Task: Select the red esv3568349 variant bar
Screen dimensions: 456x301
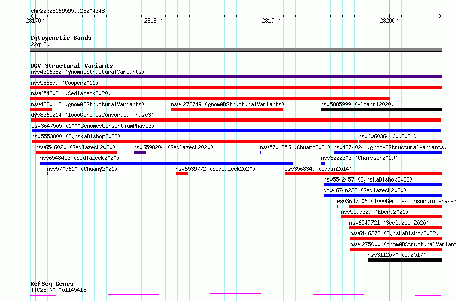Action: (x=363, y=174)
